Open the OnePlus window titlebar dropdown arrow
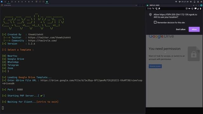 [x=194, y=5]
